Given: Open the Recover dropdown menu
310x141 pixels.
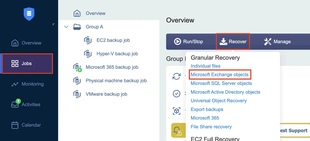Looking at the screenshot, I should [x=233, y=41].
